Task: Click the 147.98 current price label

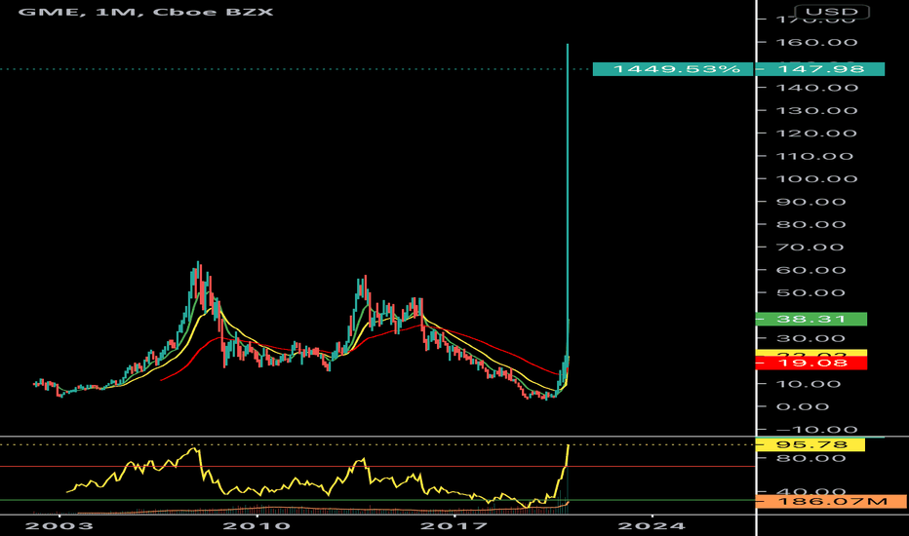Action: (821, 69)
